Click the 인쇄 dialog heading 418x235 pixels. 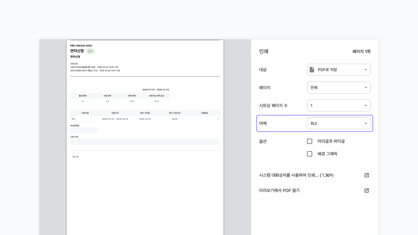(x=264, y=51)
